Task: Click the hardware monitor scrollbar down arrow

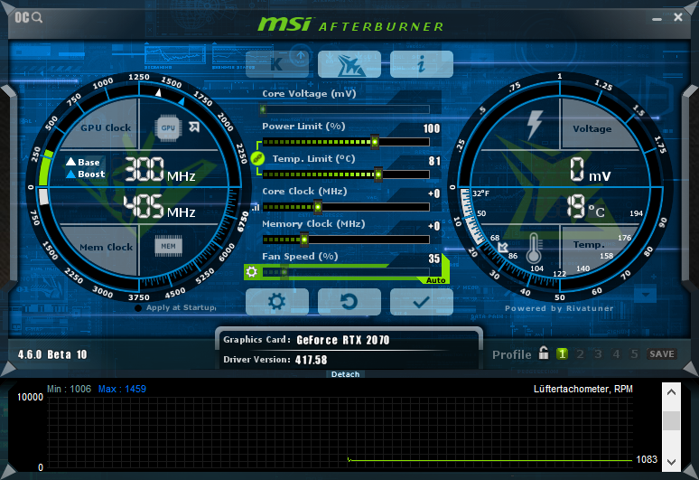Action: 671,462
